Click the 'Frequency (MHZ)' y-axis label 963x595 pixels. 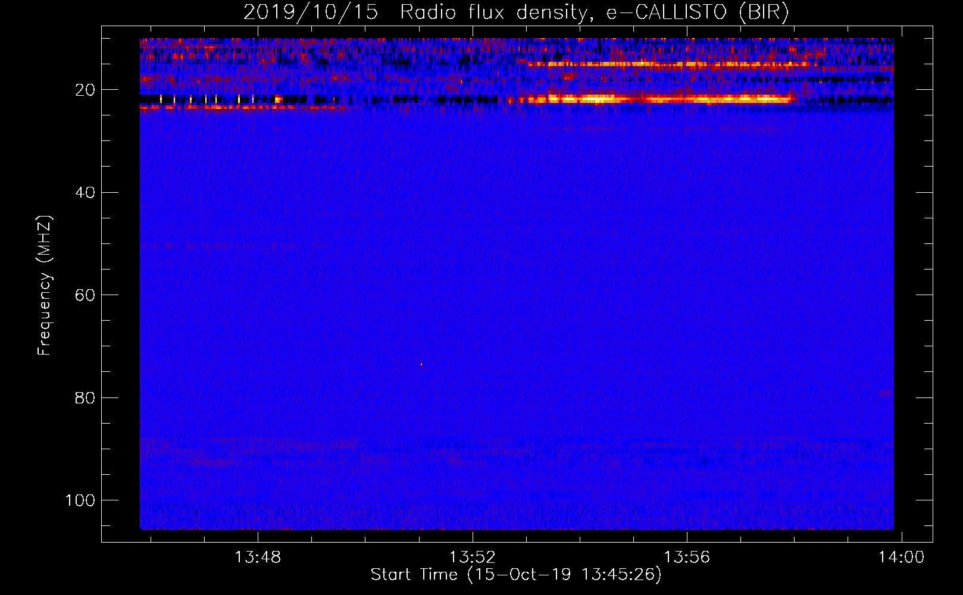point(45,286)
